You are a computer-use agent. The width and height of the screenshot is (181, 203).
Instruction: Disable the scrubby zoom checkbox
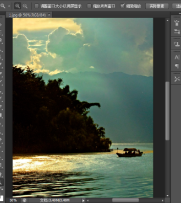click(x=122, y=6)
